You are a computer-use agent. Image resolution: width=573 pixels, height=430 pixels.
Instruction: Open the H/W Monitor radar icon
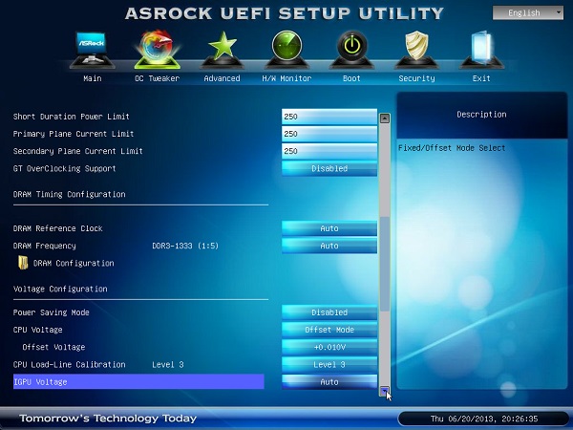click(x=286, y=50)
